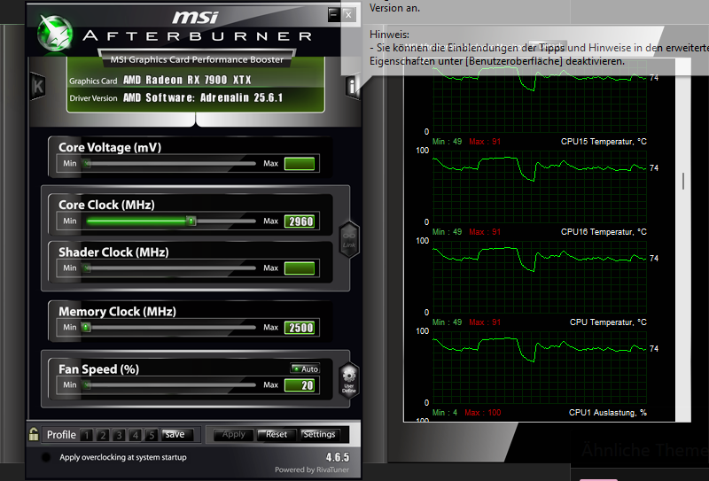The width and height of the screenshot is (709, 481).
Task: Click the CPU15 Temperatur graph label
Action: 604,142
